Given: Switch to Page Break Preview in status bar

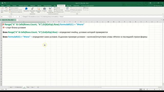Looking at the screenshot, I should pyautogui.click(x=147, y=89).
